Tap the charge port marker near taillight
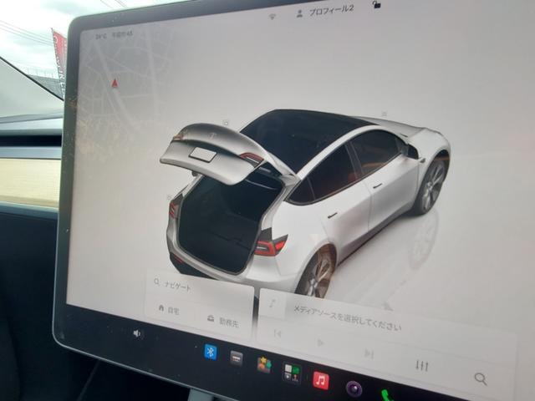 (169, 197)
